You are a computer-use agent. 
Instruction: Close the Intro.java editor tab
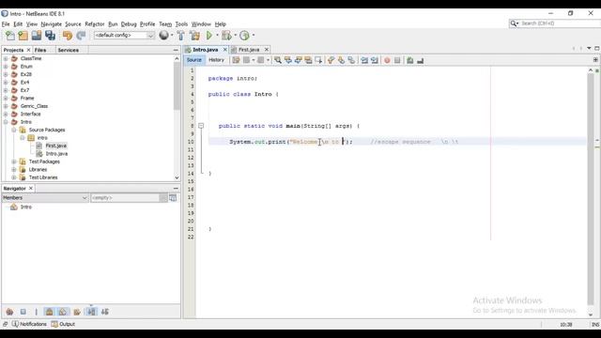[x=225, y=50]
